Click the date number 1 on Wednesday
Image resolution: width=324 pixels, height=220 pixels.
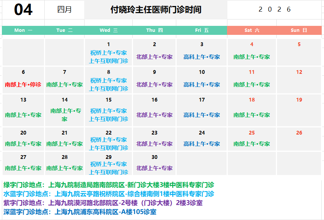click(x=109, y=45)
